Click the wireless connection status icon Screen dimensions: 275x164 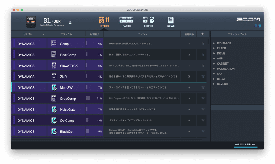(257, 26)
